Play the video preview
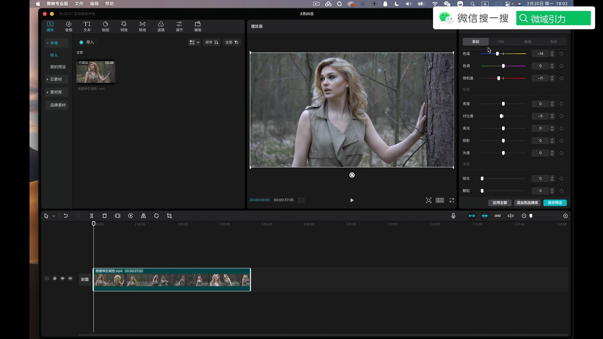603x339 pixels. (352, 200)
